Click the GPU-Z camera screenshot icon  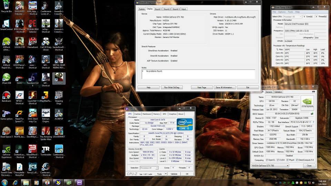pyautogui.click(x=313, y=92)
